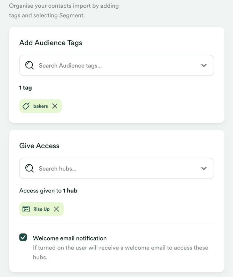Click the Give Access heading

coord(39,146)
